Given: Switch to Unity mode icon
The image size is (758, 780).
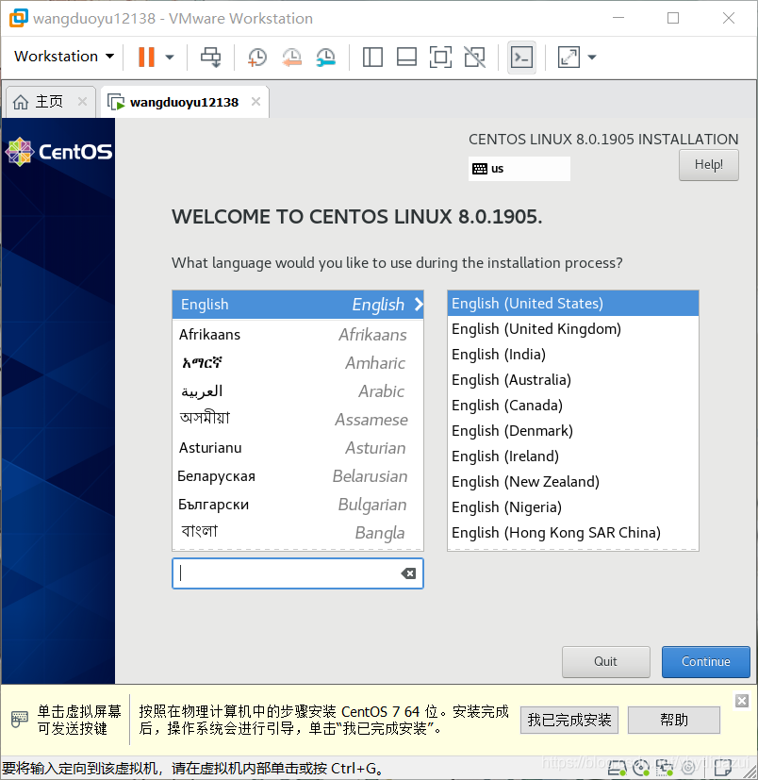Looking at the screenshot, I should coord(475,57).
